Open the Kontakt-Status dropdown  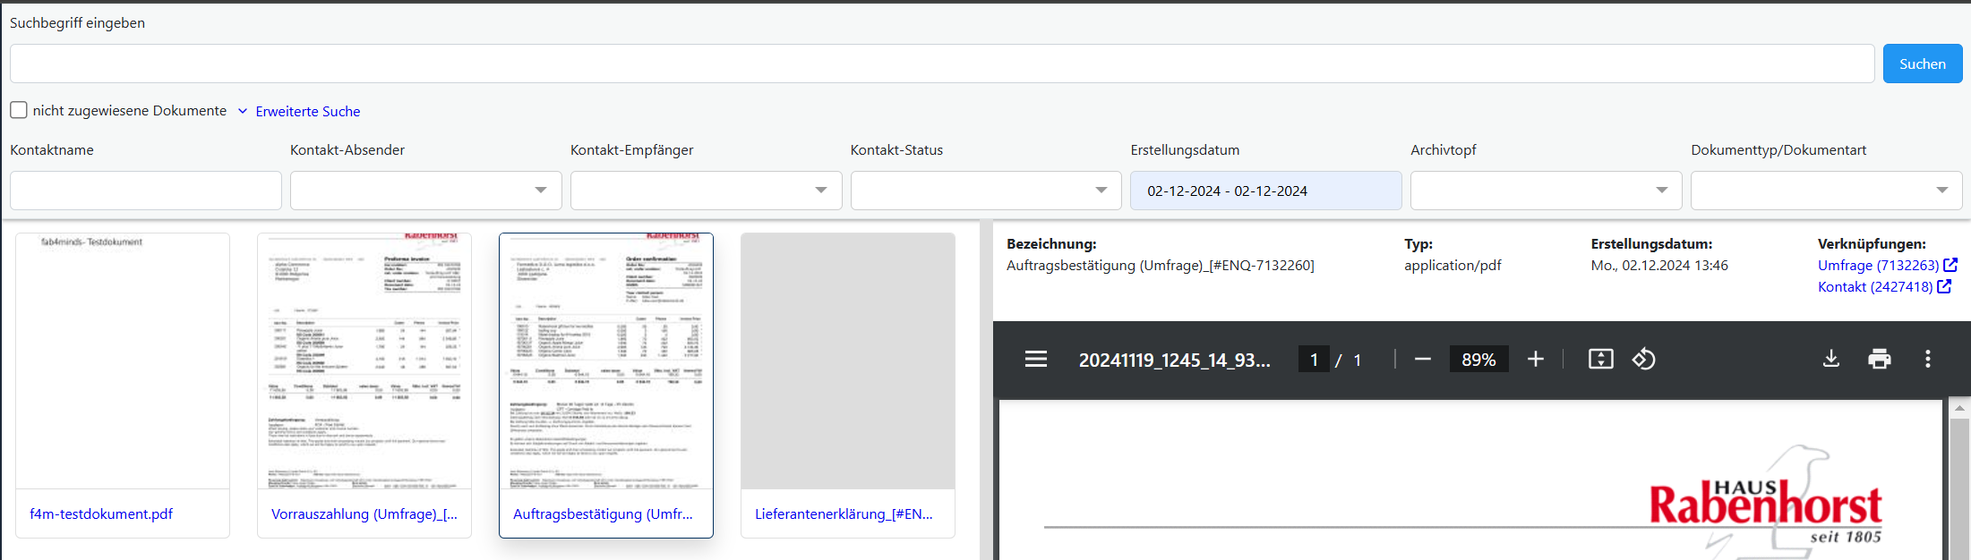[985, 191]
